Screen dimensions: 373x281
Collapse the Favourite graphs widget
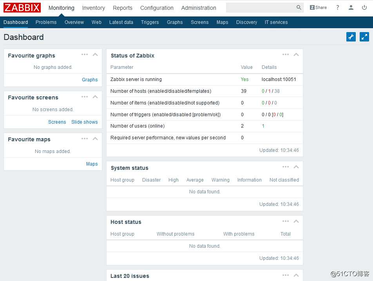click(x=95, y=55)
